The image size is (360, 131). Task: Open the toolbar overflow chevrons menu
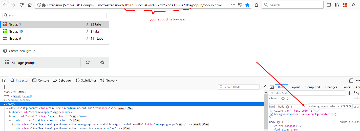pyautogui.click(x=353, y=5)
